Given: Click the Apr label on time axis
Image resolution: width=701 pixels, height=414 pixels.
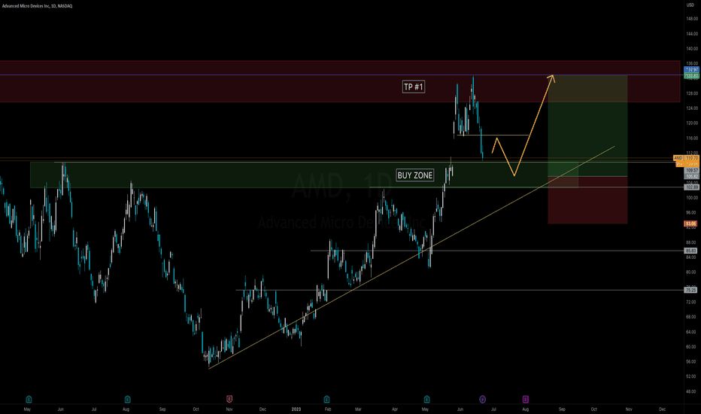Looking at the screenshot, I should (395, 409).
